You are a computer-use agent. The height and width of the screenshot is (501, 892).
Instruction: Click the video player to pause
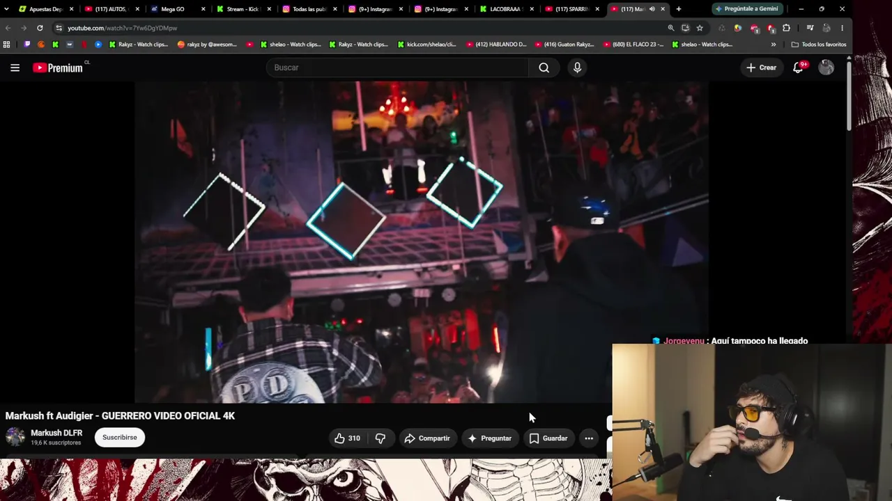coord(422,242)
